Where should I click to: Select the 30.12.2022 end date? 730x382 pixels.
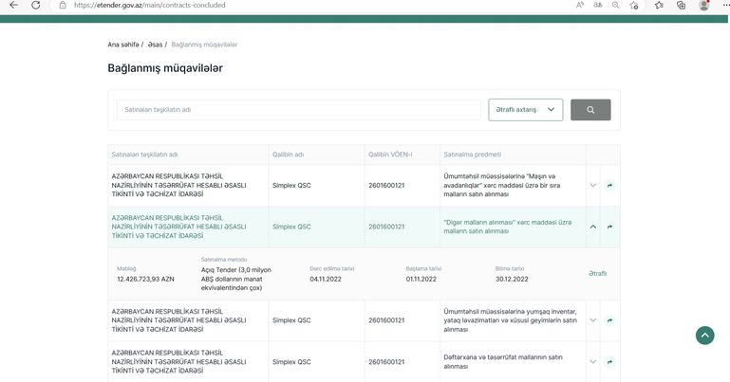coord(512,279)
